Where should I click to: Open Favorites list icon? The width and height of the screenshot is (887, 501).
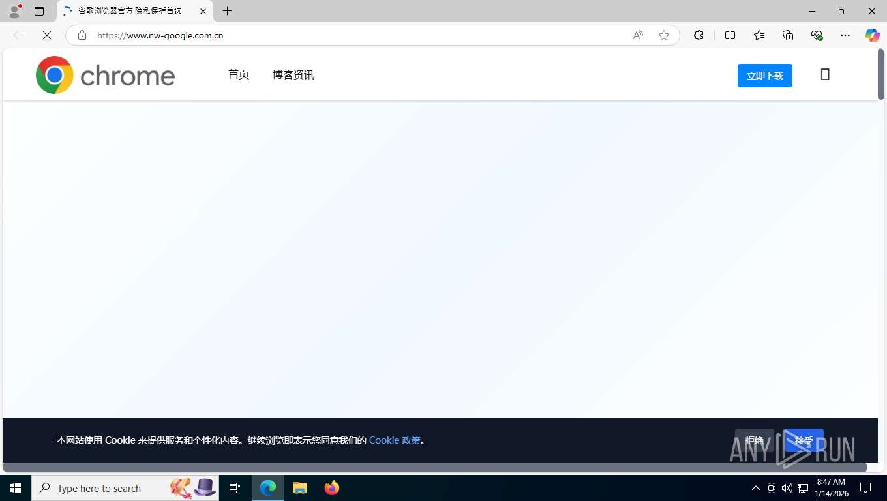(759, 35)
